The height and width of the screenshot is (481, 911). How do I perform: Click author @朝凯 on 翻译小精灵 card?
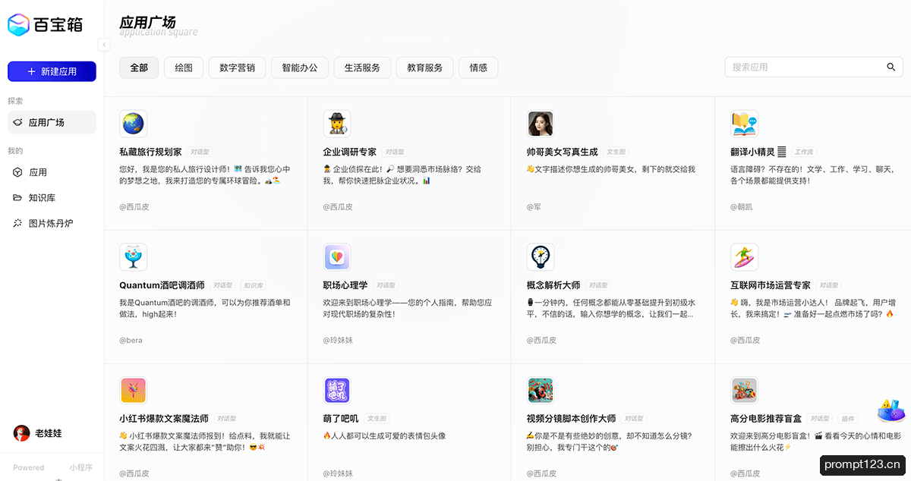(x=742, y=206)
